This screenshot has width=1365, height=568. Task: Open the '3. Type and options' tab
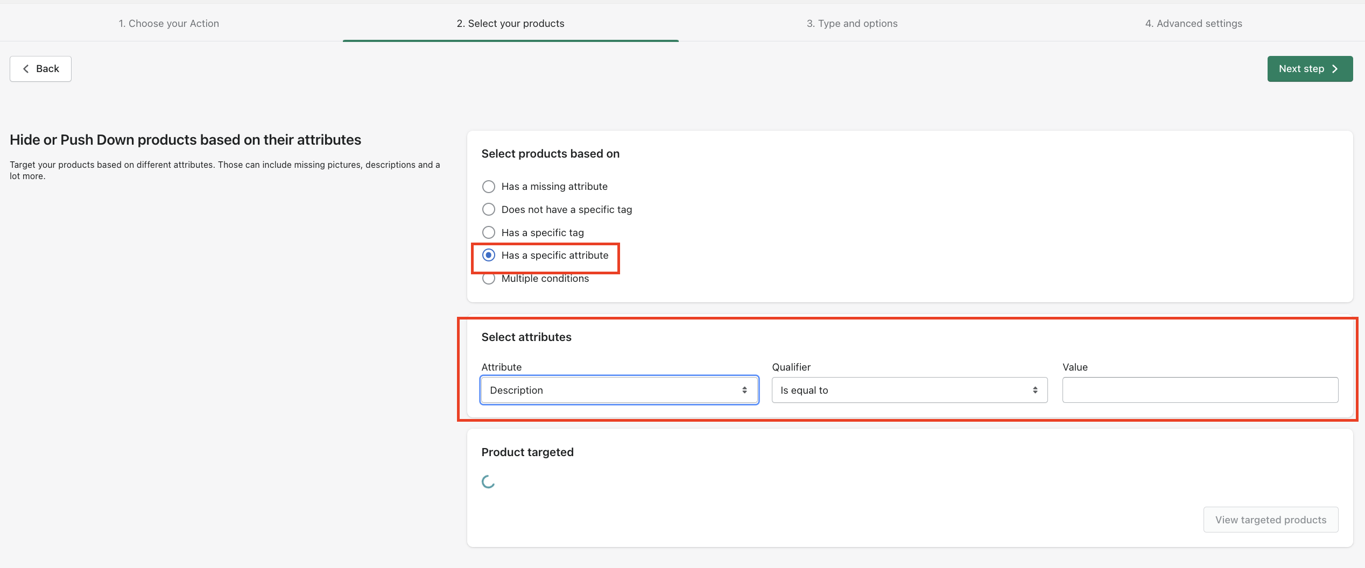852,24
